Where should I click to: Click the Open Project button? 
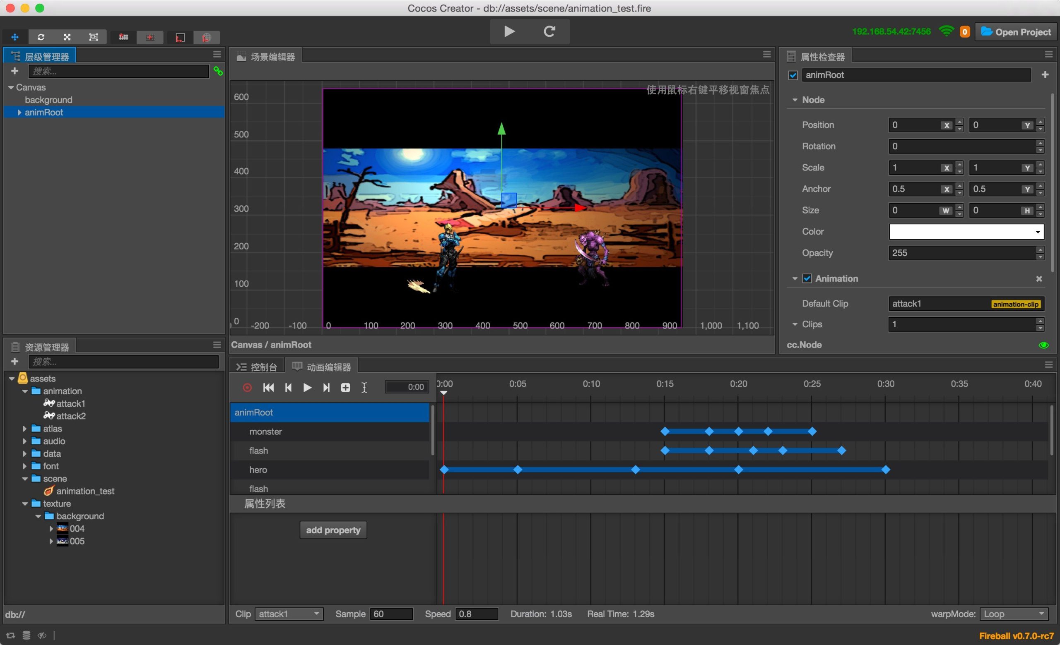1016,32
